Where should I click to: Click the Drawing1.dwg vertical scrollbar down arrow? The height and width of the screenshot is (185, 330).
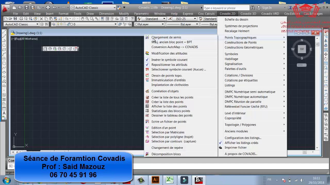[x=317, y=148]
